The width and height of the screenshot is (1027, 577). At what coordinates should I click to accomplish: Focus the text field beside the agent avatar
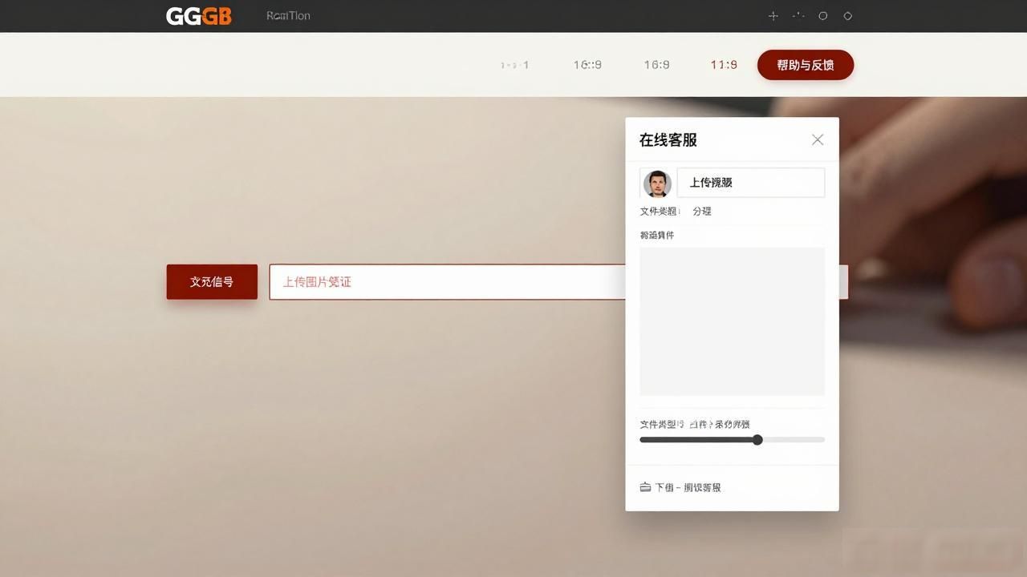(751, 183)
